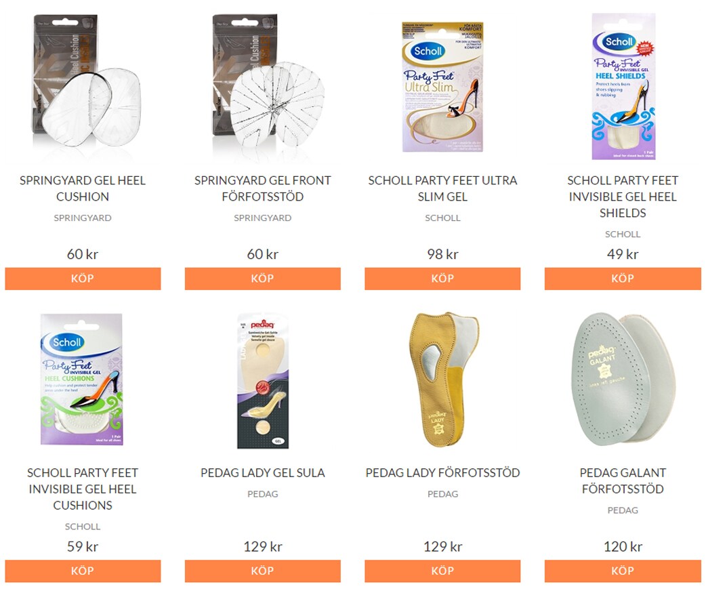The width and height of the screenshot is (706, 591).
Task: Buy Pedag Lady Förfotsstöd with KÖP button
Action: pos(442,571)
